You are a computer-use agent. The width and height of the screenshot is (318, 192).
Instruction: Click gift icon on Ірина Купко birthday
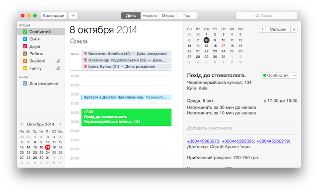coord(85,66)
